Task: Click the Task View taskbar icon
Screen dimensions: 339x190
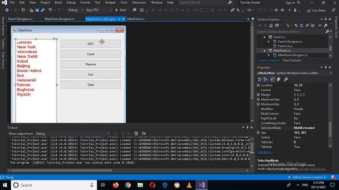Action: click(x=103, y=185)
